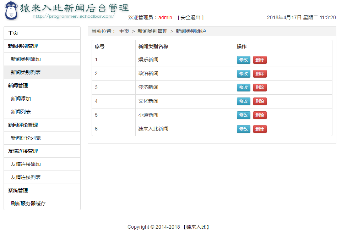Viewport: 358px width, 240px height.
Task: Click 修改 for 小道新闻
Action: click(244, 115)
